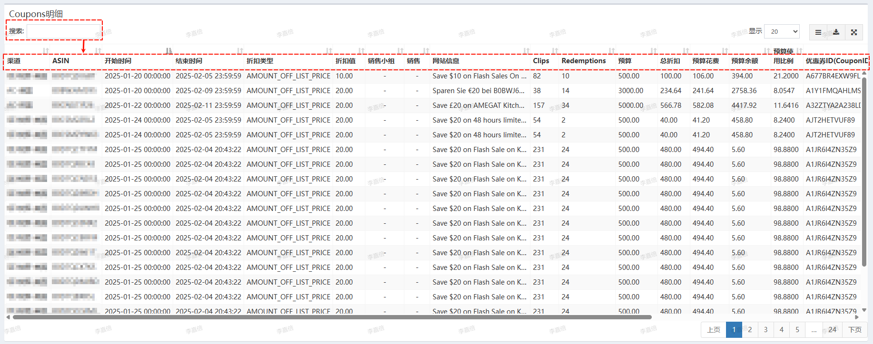
Task: Go to page 5
Action: pos(797,330)
